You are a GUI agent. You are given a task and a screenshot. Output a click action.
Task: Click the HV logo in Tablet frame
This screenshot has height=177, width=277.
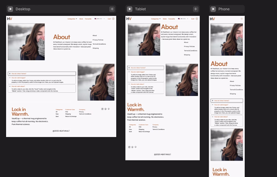pos(129,19)
